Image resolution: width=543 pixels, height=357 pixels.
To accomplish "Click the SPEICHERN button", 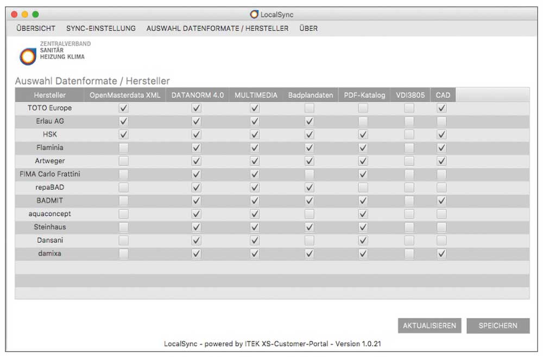I will tap(497, 326).
